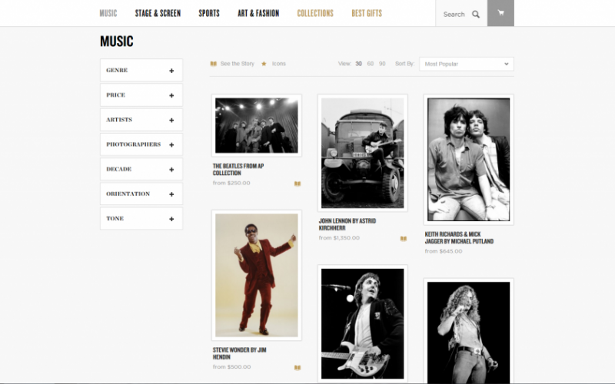Open the Most Popular sort dropdown
The image size is (615, 384).
[467, 64]
